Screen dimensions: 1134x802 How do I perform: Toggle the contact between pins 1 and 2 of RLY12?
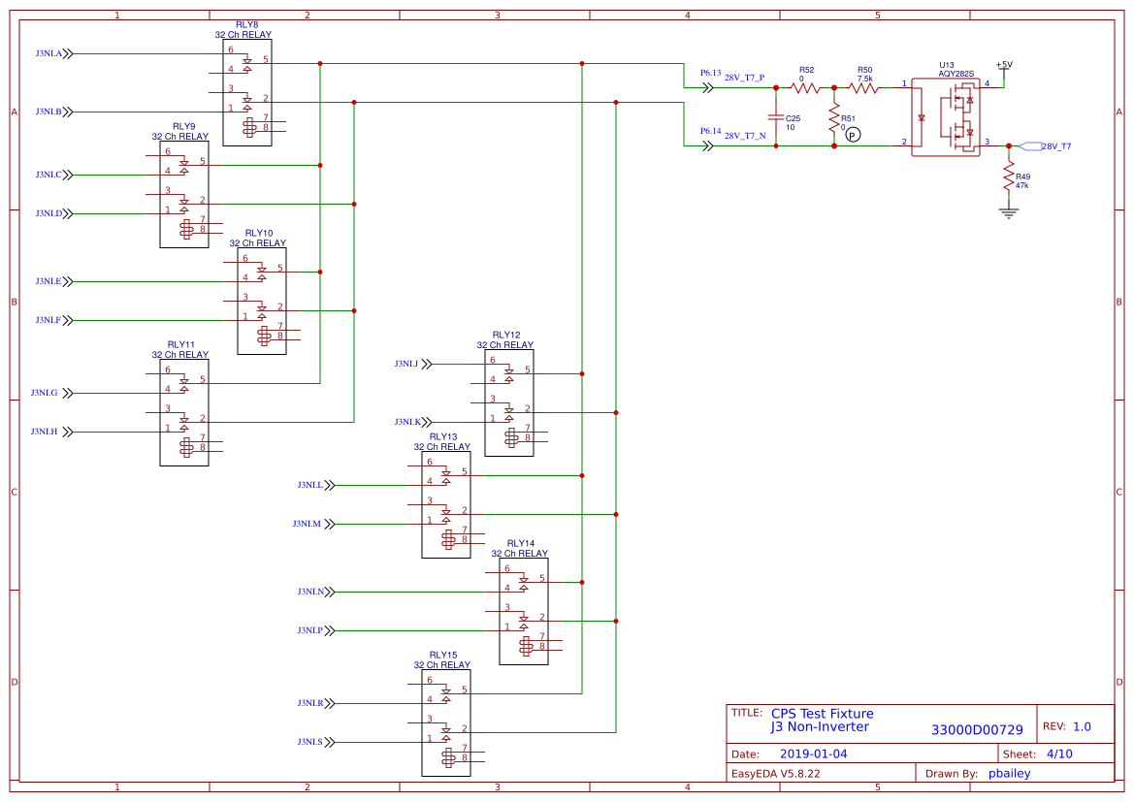point(508,417)
